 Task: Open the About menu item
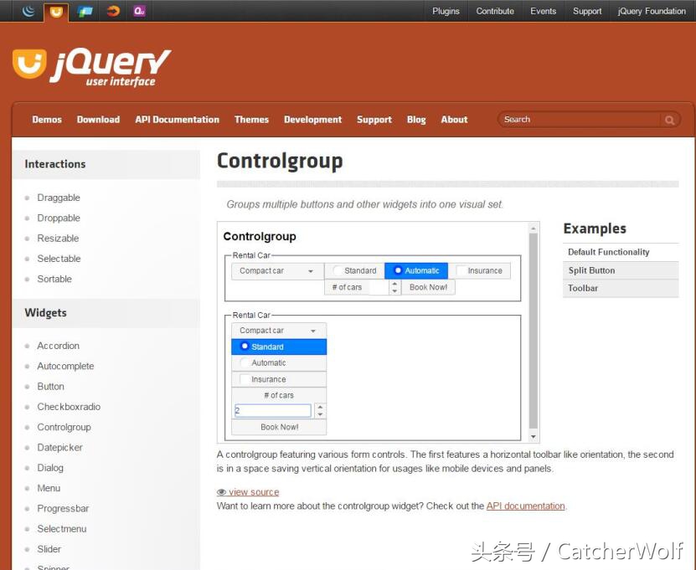point(454,120)
